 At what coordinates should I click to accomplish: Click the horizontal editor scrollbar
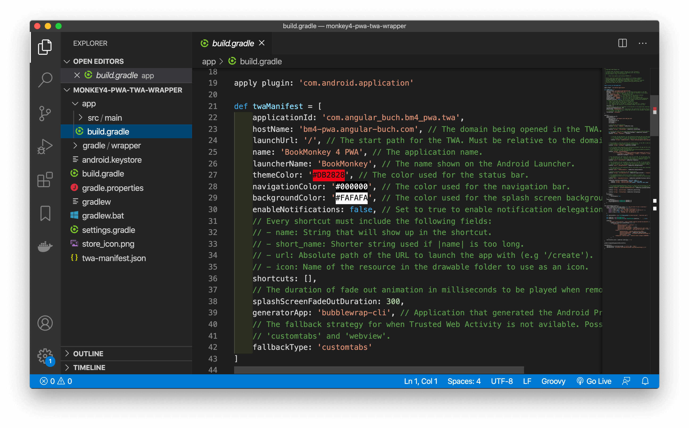pos(379,370)
